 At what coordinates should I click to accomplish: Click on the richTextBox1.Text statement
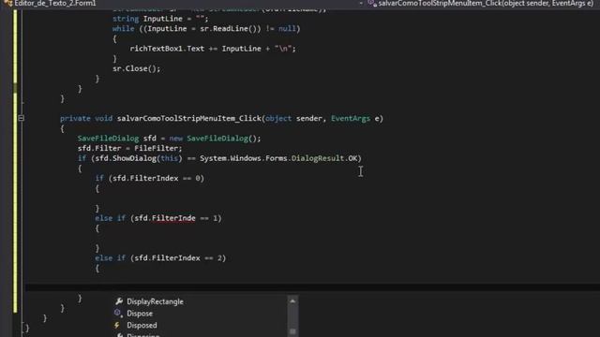tap(213, 49)
